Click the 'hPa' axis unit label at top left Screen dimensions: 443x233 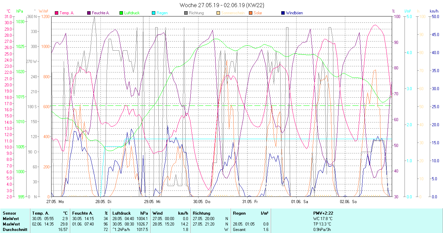tap(20, 11)
